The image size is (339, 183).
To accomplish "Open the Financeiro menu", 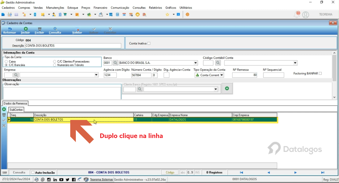I will [100, 8].
